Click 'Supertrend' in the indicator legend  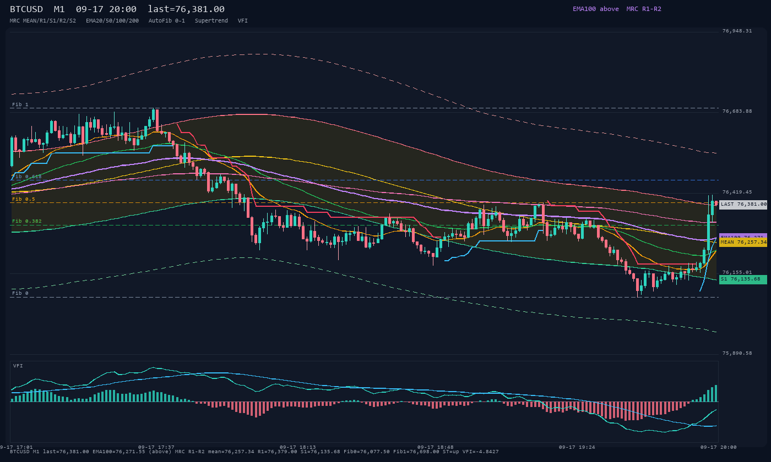point(211,20)
